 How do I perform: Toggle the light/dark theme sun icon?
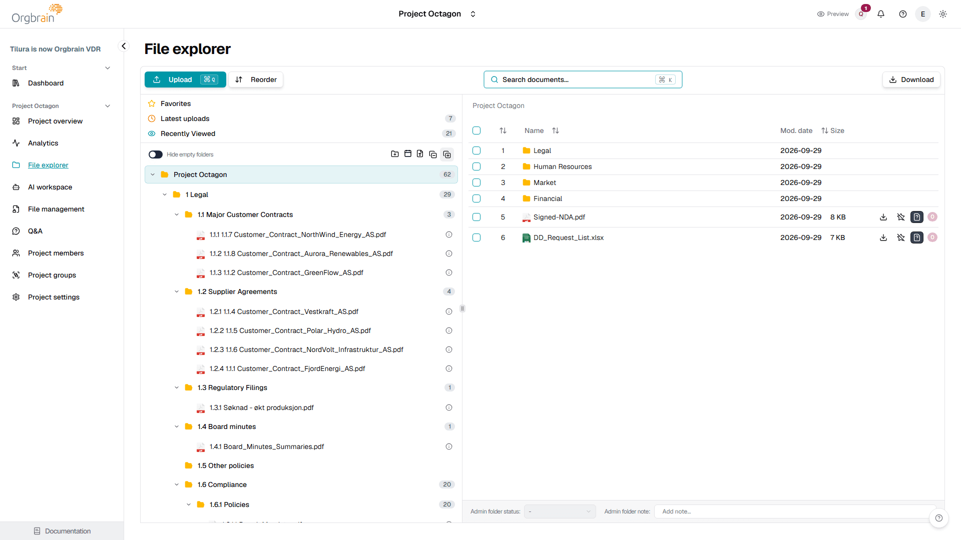coord(943,14)
